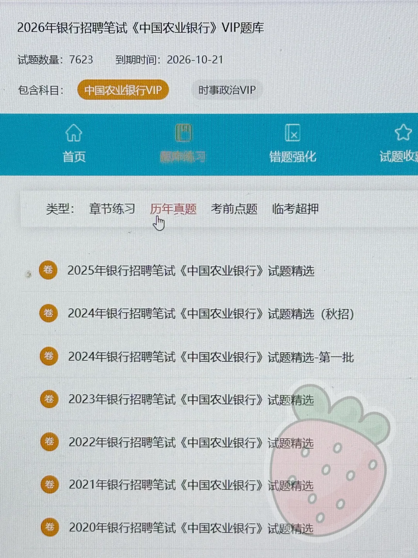Switch to the 临考超押 tab
The image size is (418, 558).
click(295, 209)
